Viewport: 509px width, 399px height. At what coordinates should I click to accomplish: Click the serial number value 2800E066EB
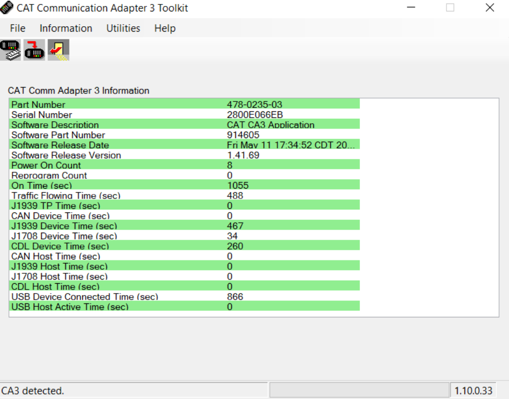click(x=255, y=115)
